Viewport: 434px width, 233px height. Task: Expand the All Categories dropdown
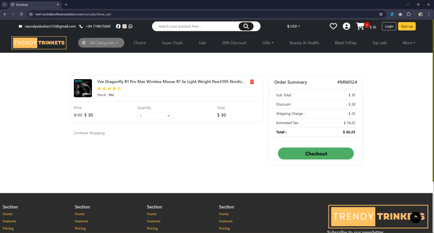coord(101,43)
